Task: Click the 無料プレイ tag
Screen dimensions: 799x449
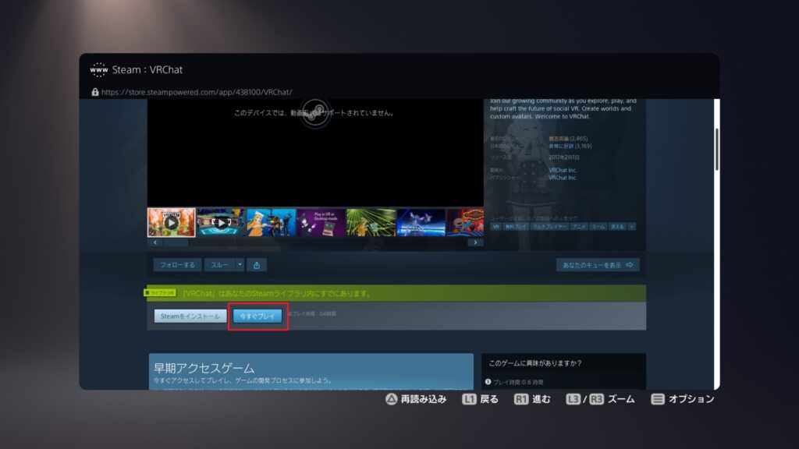Action: click(x=516, y=227)
